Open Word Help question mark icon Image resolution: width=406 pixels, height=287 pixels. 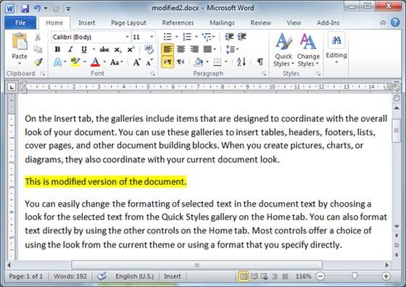coord(395,22)
